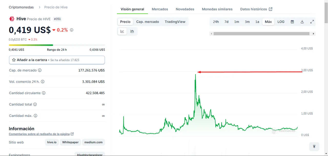Open medium.com link
The image size is (328, 156).
click(x=94, y=142)
